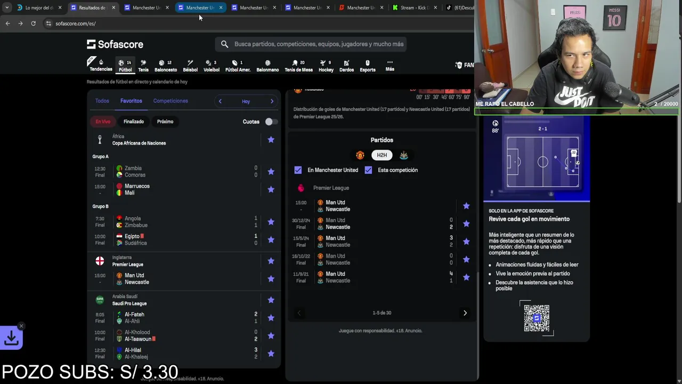
Task: Toggle favorite star for Al-Fateh vs Al-Ahli
Action: pyautogui.click(x=271, y=318)
